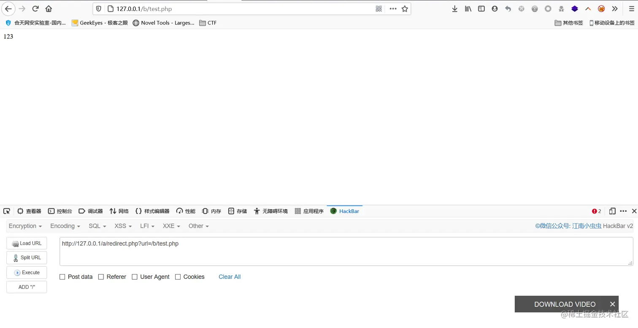Switch to the Performance (性能) tab
The width and height of the screenshot is (638, 328).
point(186,211)
